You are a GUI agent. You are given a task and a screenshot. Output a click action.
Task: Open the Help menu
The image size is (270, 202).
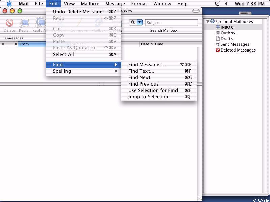point(182,4)
